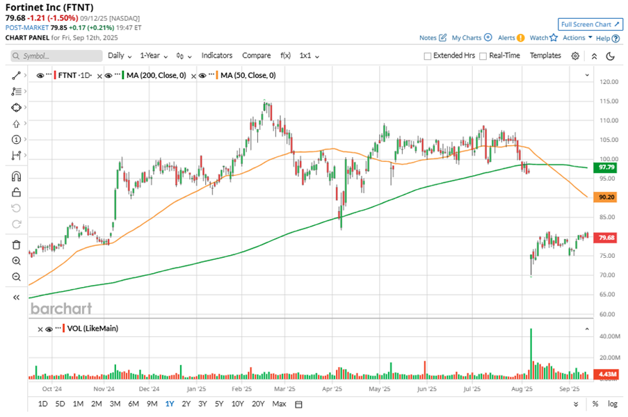
Task: Switch chart range to 6M
Action: click(x=134, y=404)
